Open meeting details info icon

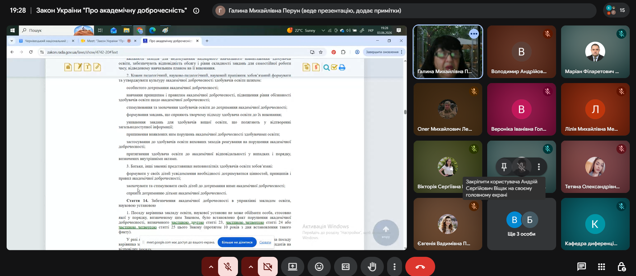(x=196, y=11)
